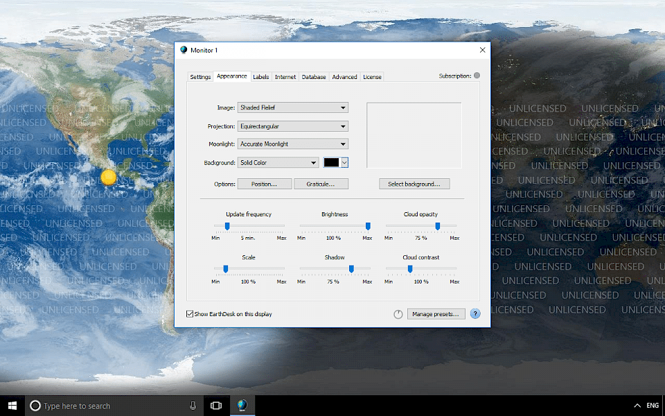
Task: Click the globe icon in Monitor 1 title bar
Action: [184, 50]
